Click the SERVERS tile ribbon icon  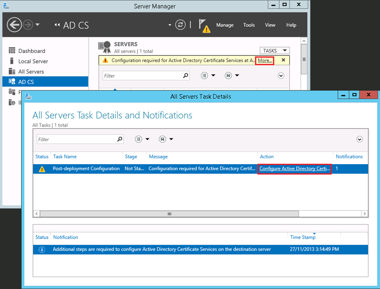point(105,47)
